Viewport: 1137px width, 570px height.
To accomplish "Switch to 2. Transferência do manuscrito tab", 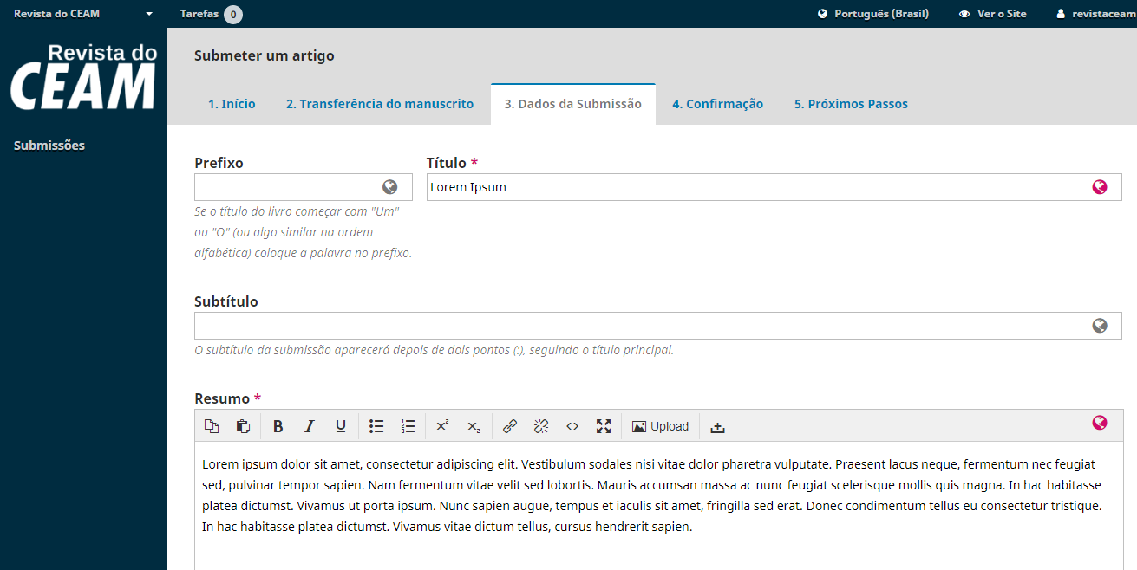I will tap(380, 104).
